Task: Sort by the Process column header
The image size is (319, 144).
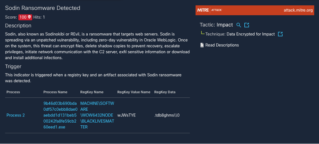Action: [x=13, y=92]
